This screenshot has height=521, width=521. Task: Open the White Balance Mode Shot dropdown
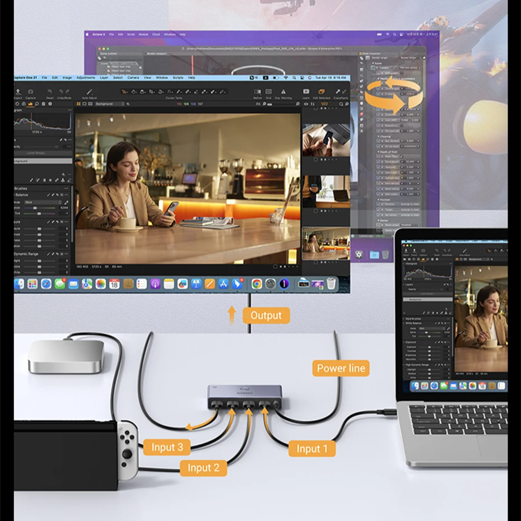pos(43,202)
